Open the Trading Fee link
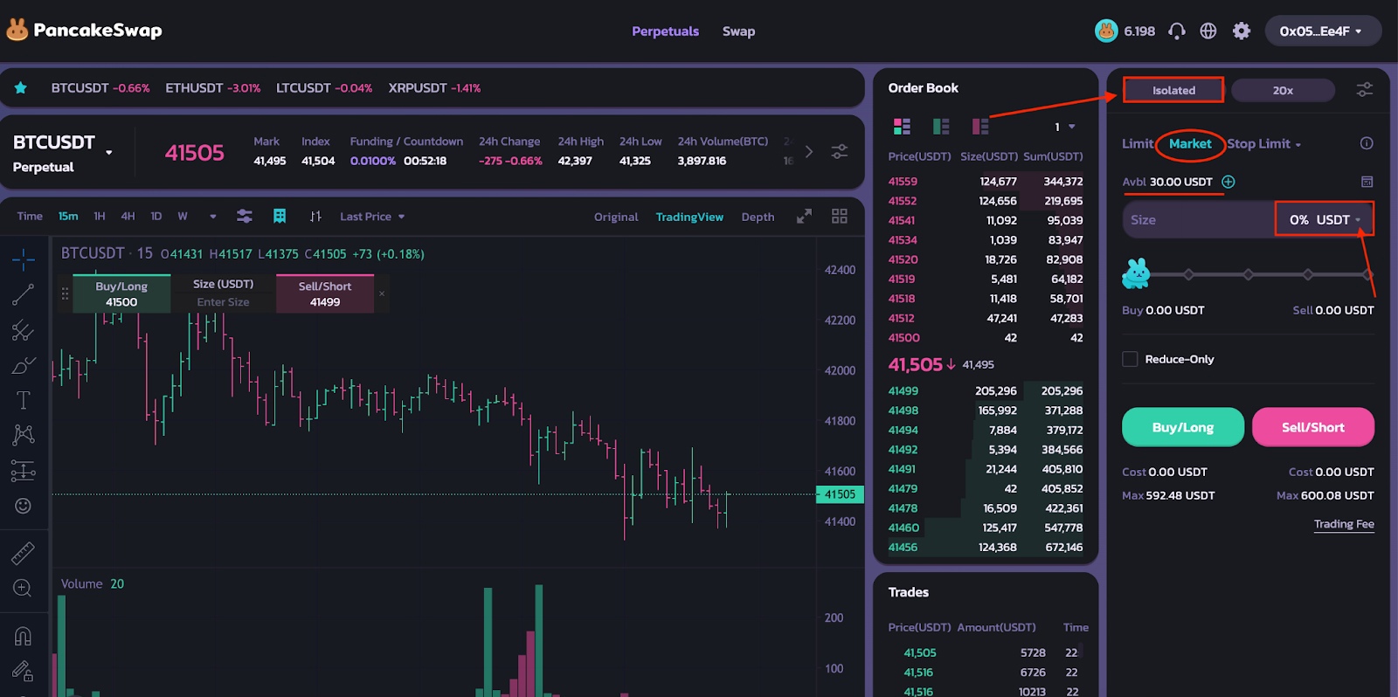The image size is (1398, 697). (1344, 524)
